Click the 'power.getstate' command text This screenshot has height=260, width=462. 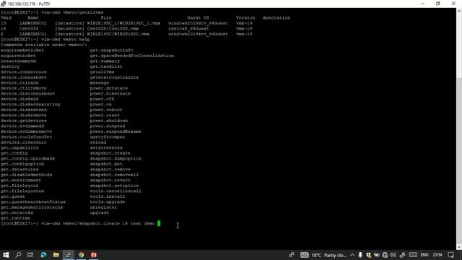[x=109, y=88]
